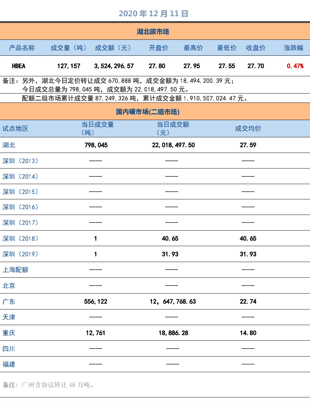The image size is (310, 408).
Task: Click the 涨跌幅 column header
Action: [293, 48]
